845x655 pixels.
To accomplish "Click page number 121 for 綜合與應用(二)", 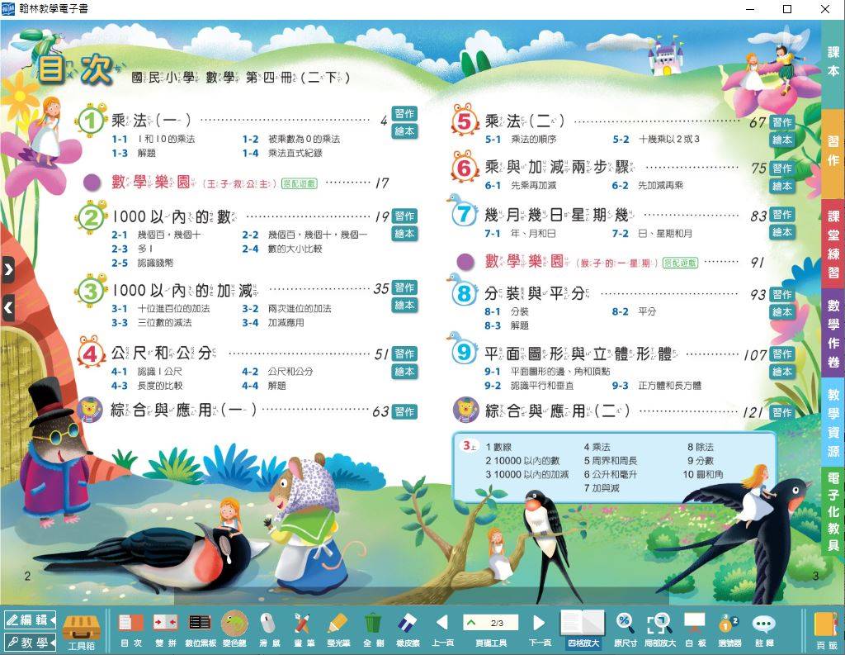I will click(753, 413).
